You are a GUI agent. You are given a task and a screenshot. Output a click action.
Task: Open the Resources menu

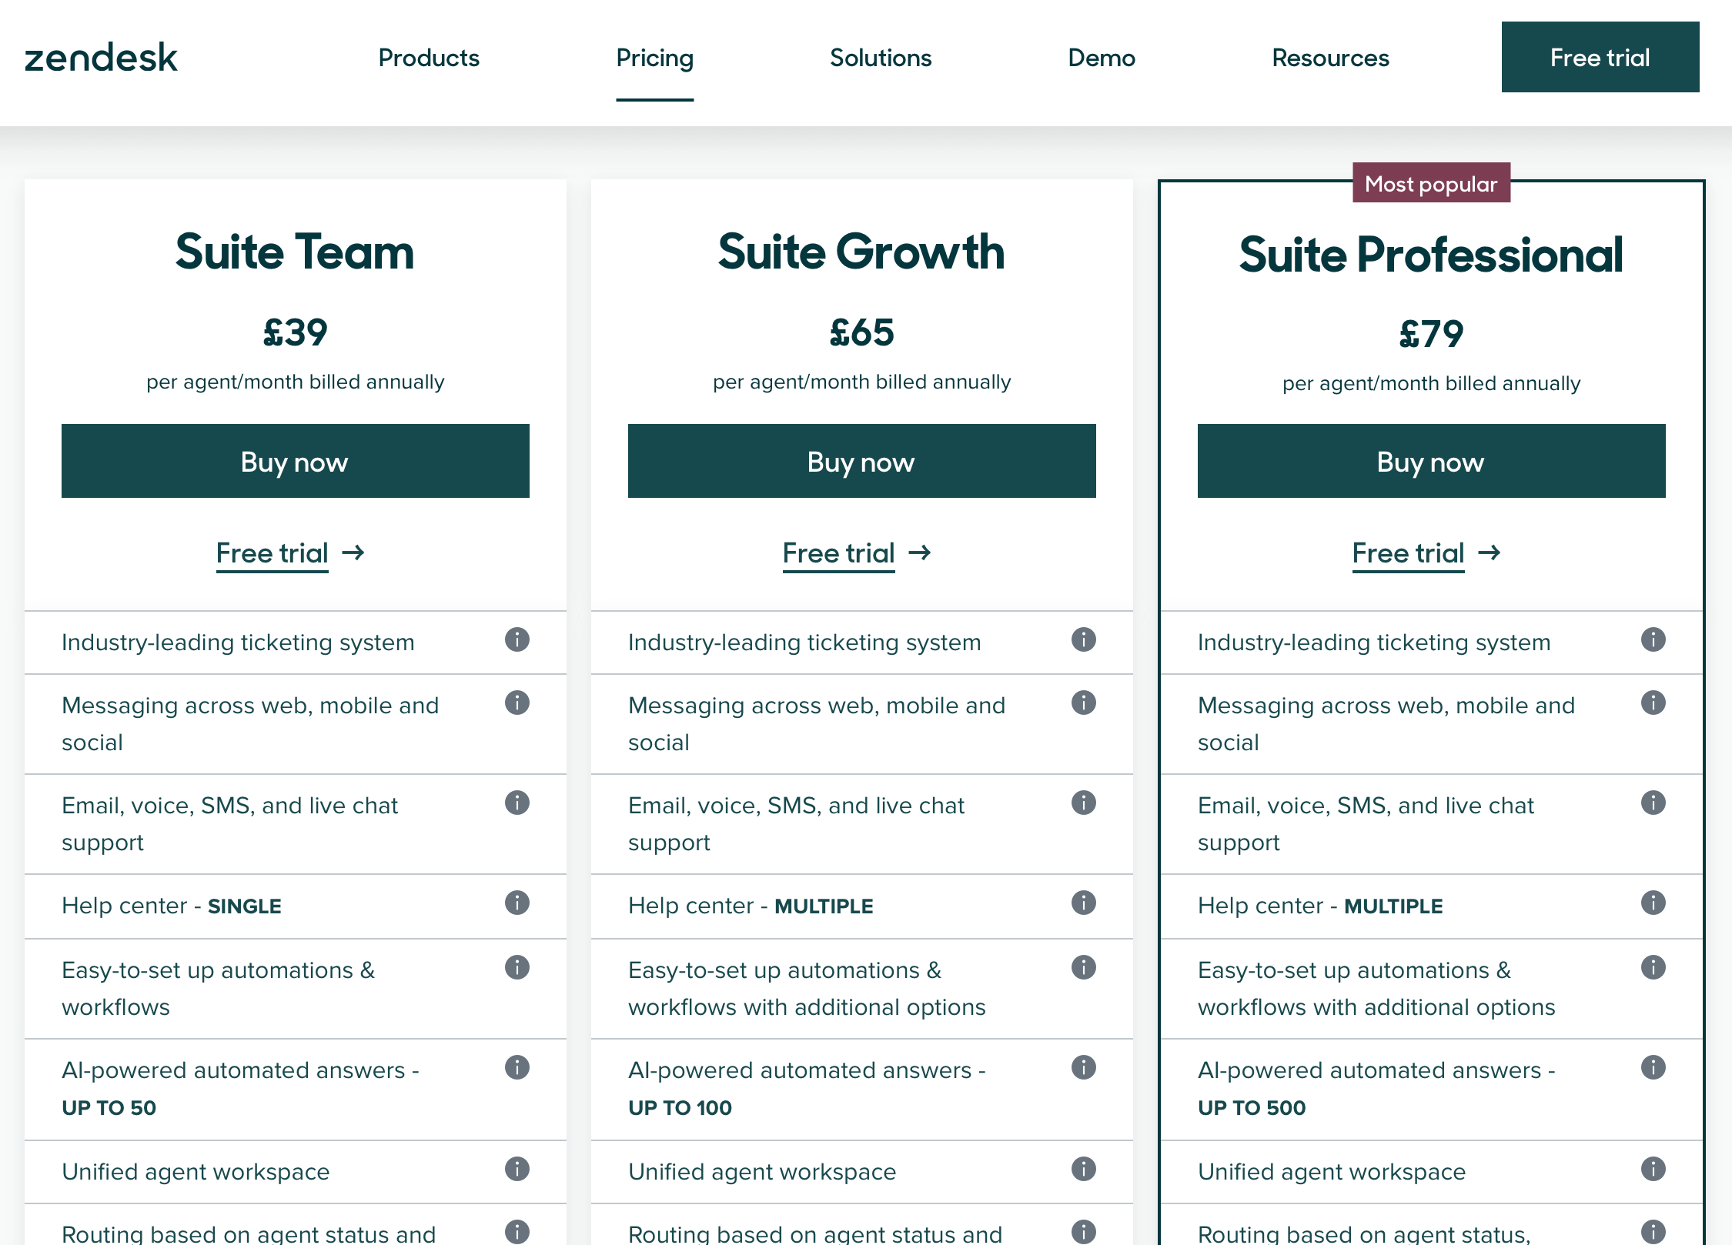(x=1329, y=58)
